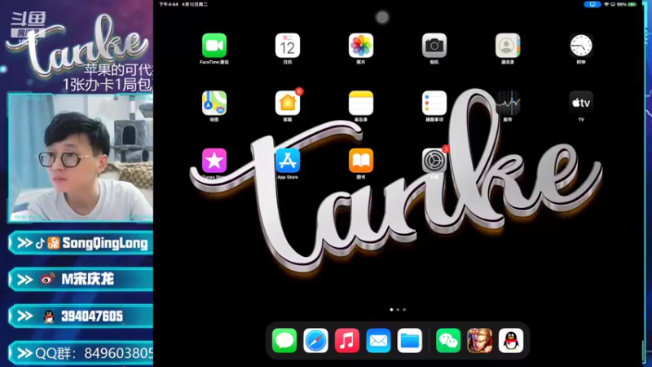Click the SongQingLong social banner

click(81, 243)
